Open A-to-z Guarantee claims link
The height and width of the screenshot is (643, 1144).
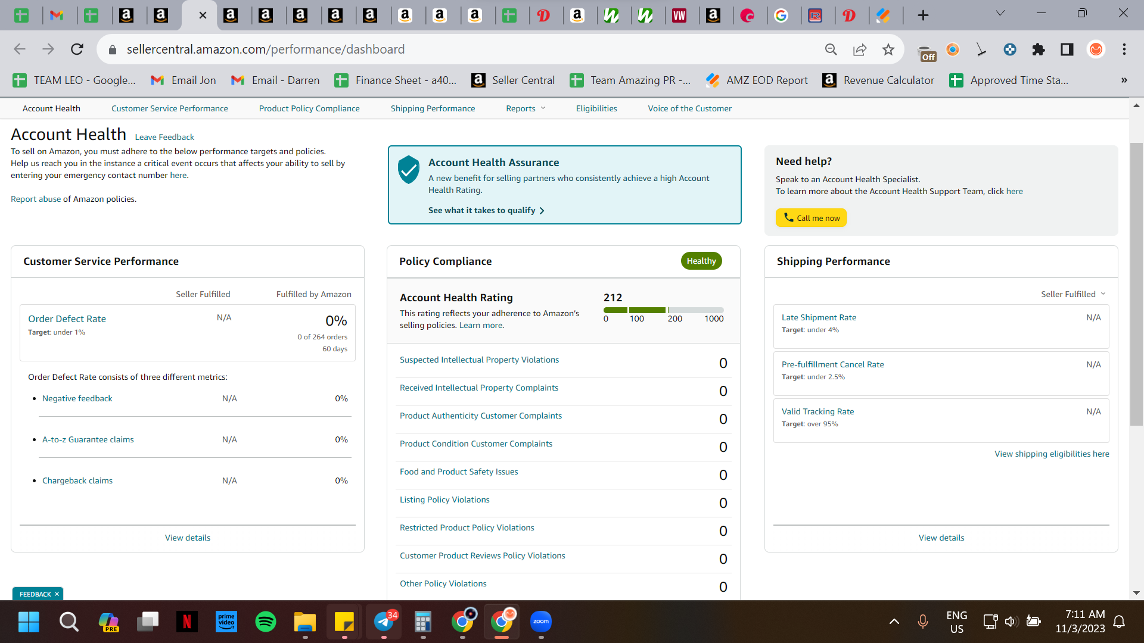tap(88, 439)
